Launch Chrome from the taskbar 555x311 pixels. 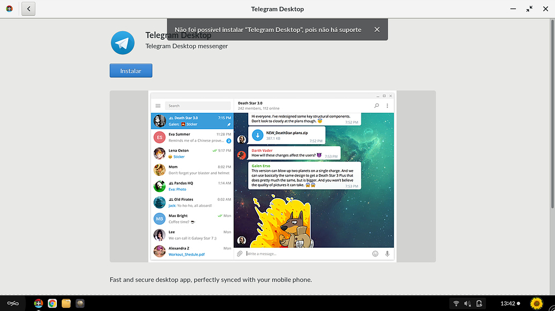pos(52,303)
